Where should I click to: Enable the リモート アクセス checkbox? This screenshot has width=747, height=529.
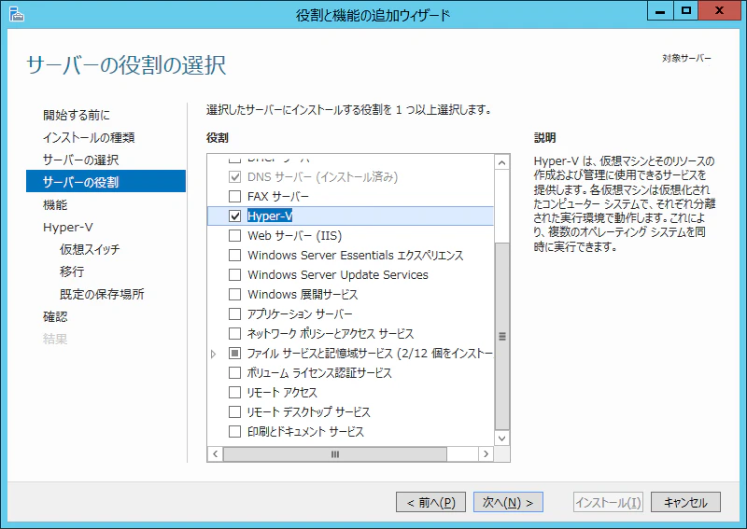tap(235, 393)
